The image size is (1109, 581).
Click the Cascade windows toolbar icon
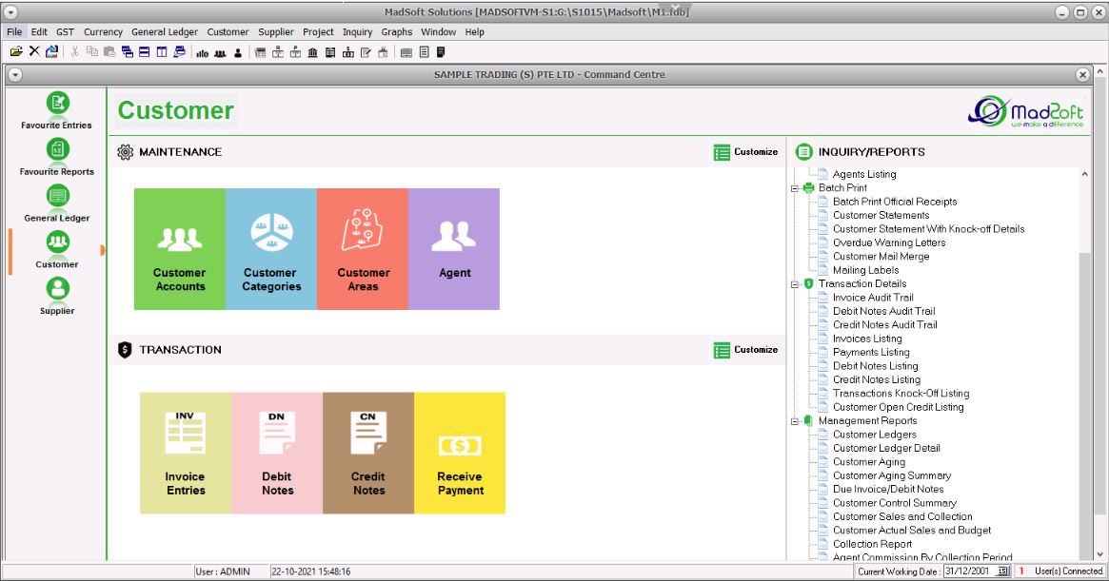(x=128, y=51)
